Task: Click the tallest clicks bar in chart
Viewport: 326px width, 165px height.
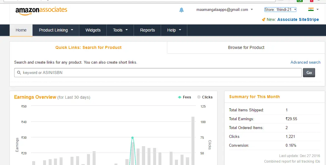Action: coord(193,141)
